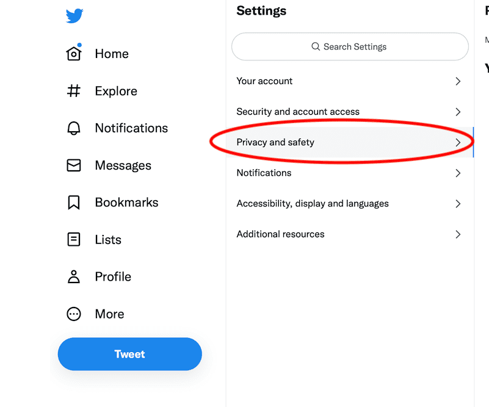489x407 pixels.
Task: Select the Home icon in sidebar
Action: 73,54
